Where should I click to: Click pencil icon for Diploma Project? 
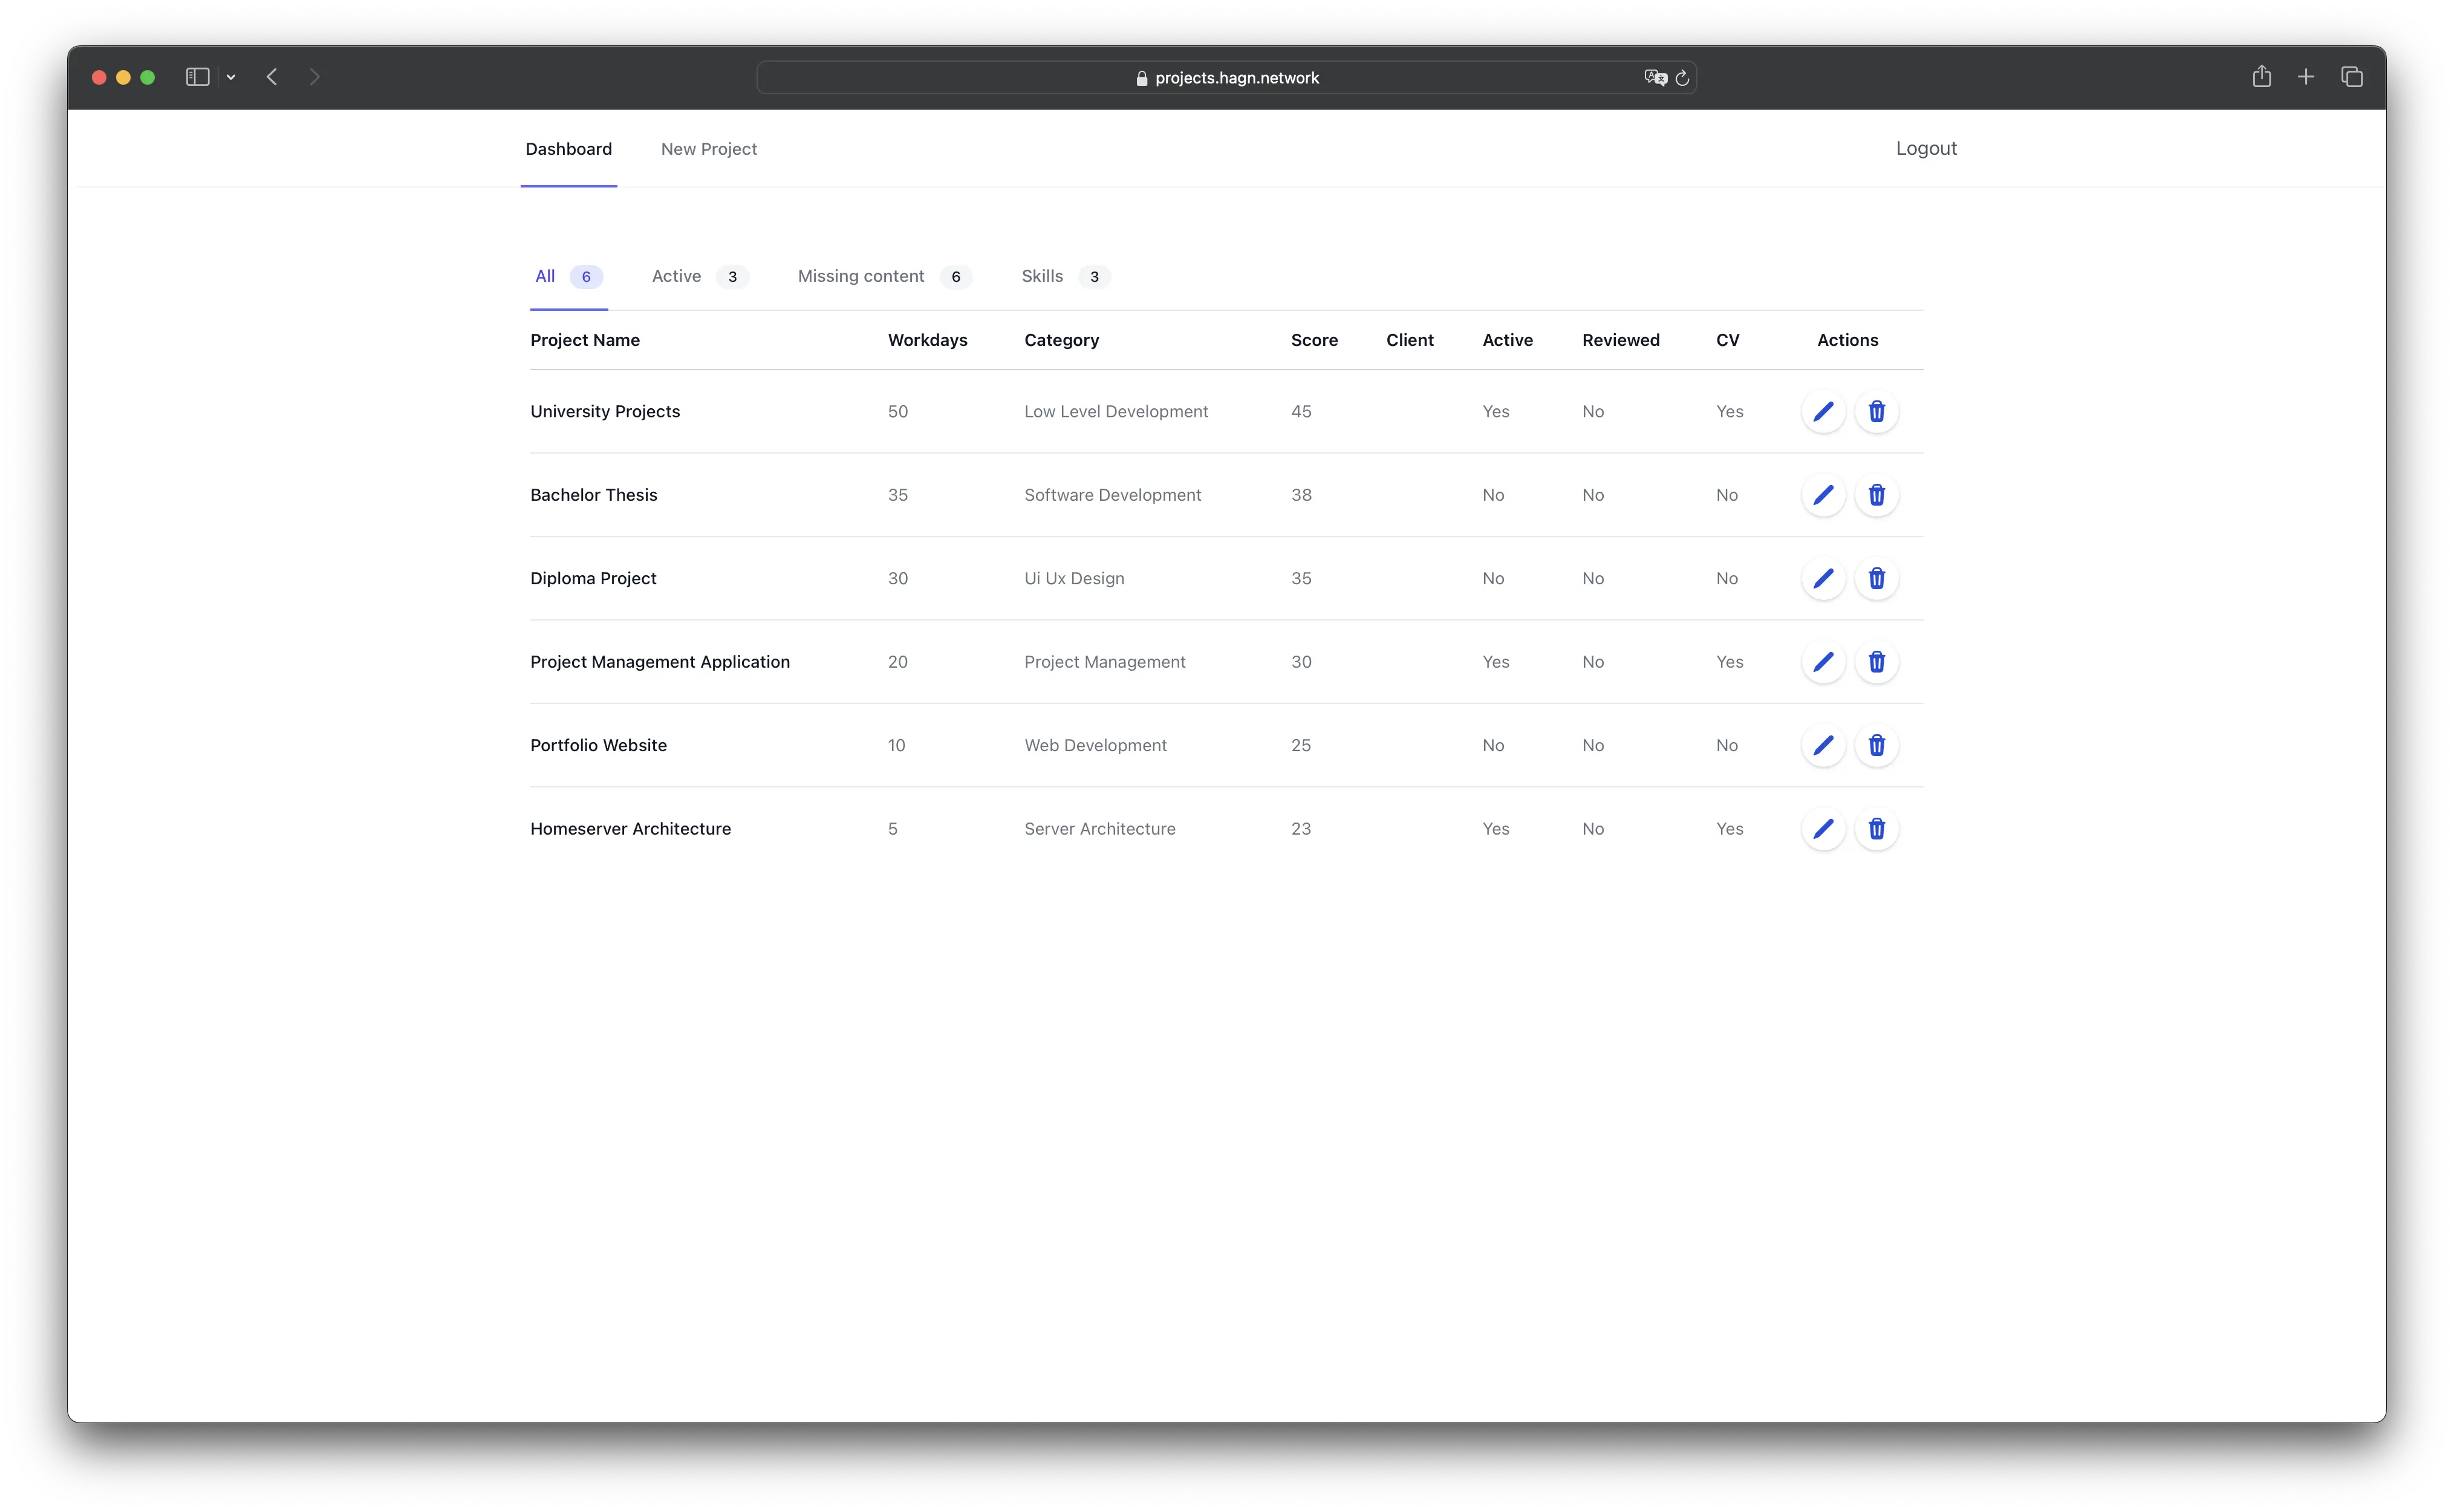1822,578
